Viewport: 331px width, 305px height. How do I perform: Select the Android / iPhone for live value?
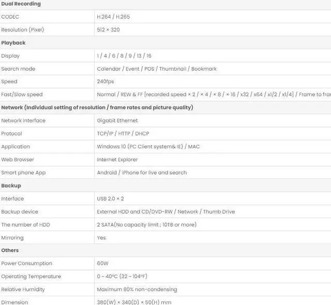pos(142,173)
